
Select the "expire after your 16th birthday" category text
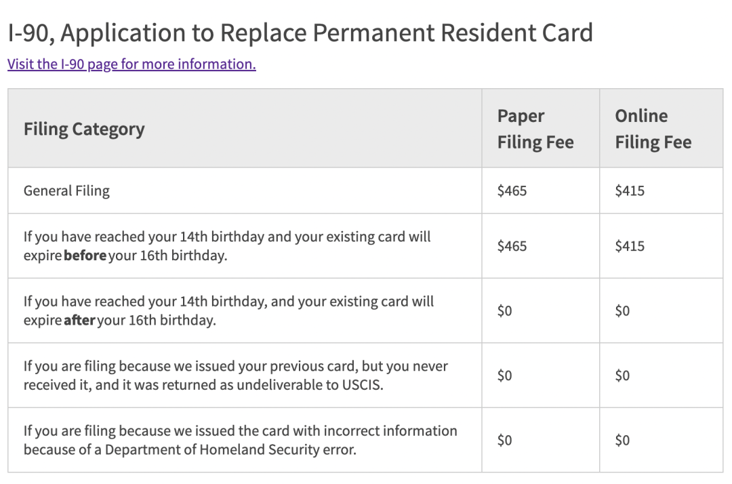tap(228, 310)
